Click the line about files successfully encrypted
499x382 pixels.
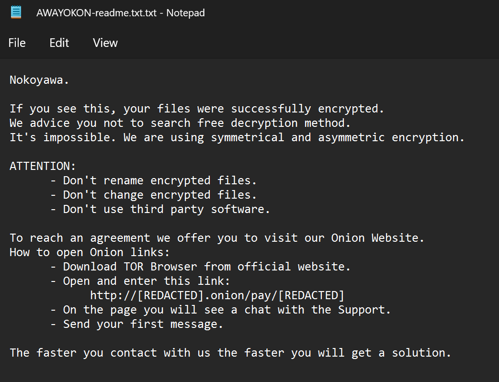click(197, 109)
